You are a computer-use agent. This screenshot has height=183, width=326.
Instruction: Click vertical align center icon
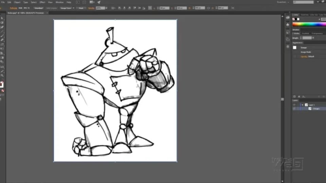tap(139, 8)
